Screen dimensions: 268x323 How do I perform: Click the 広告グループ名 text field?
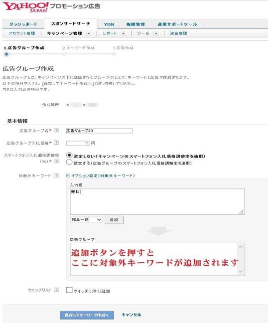coord(100,131)
